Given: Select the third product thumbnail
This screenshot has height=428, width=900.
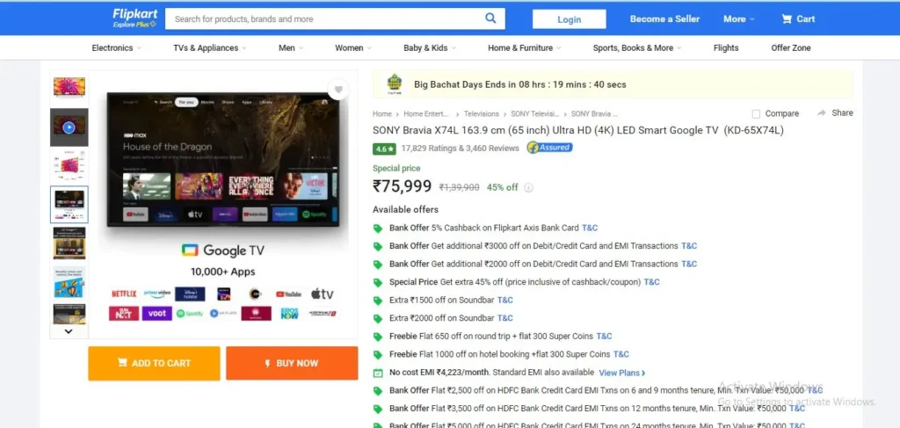Looking at the screenshot, I should click(x=69, y=166).
